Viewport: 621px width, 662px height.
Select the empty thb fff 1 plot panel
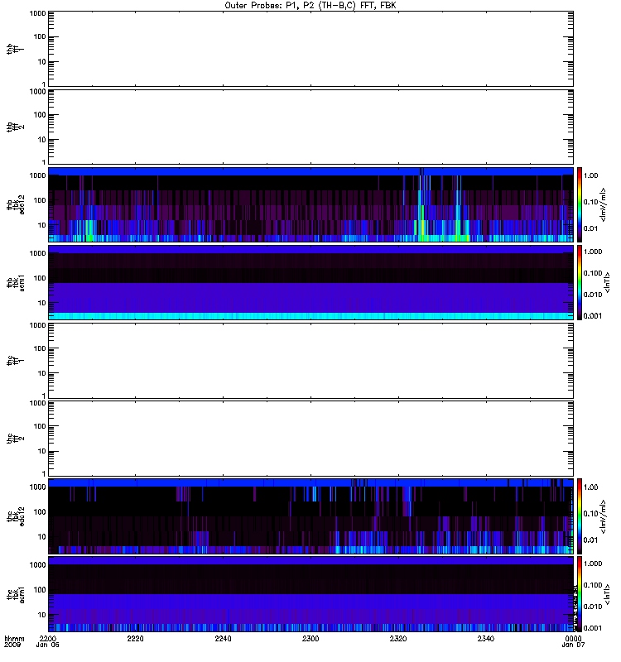(x=310, y=49)
